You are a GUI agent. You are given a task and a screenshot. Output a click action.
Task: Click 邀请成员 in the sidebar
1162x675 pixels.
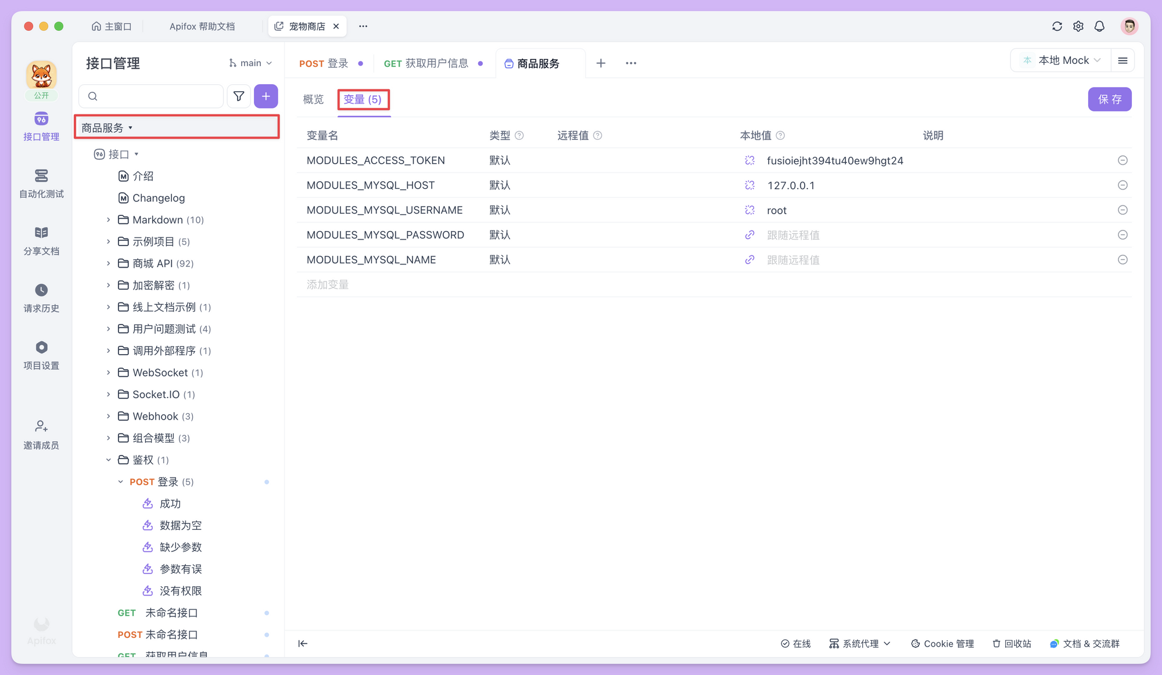click(41, 435)
